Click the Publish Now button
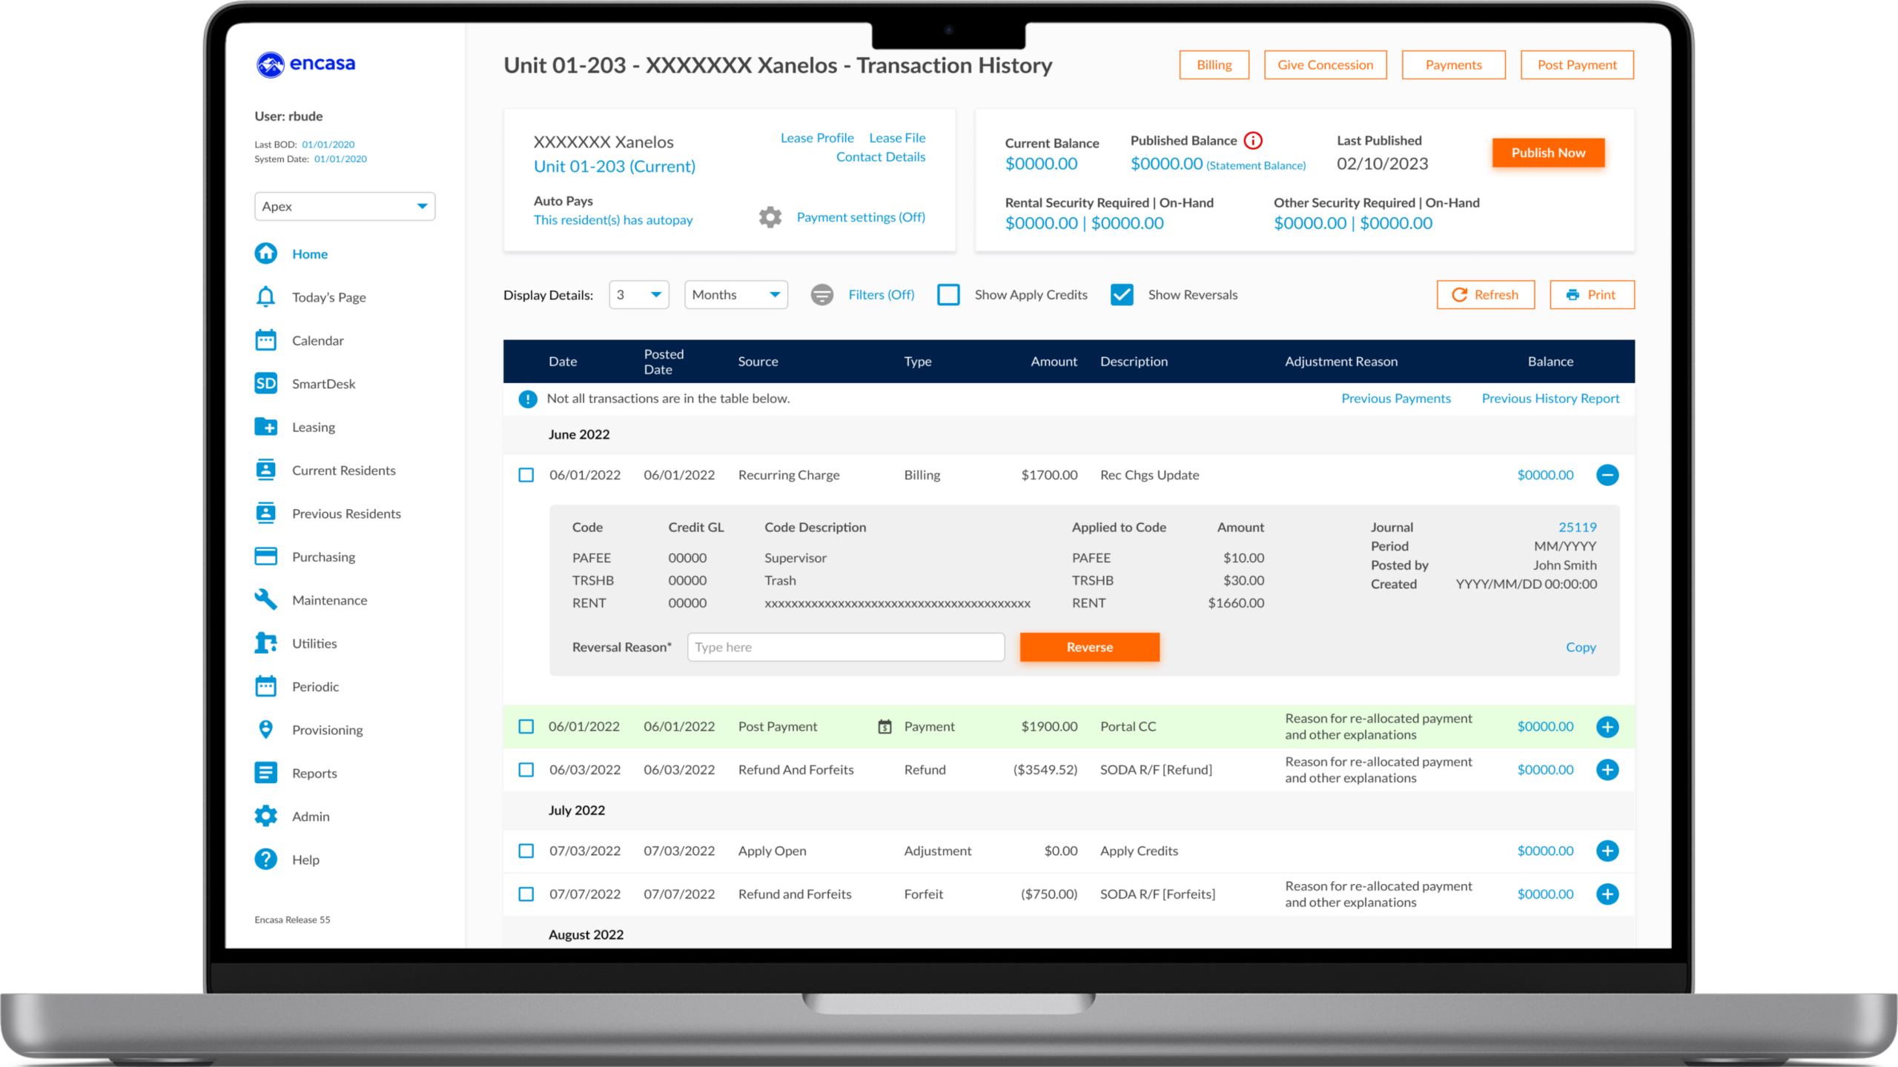Image resolution: width=1898 pixels, height=1067 pixels. [x=1548, y=153]
